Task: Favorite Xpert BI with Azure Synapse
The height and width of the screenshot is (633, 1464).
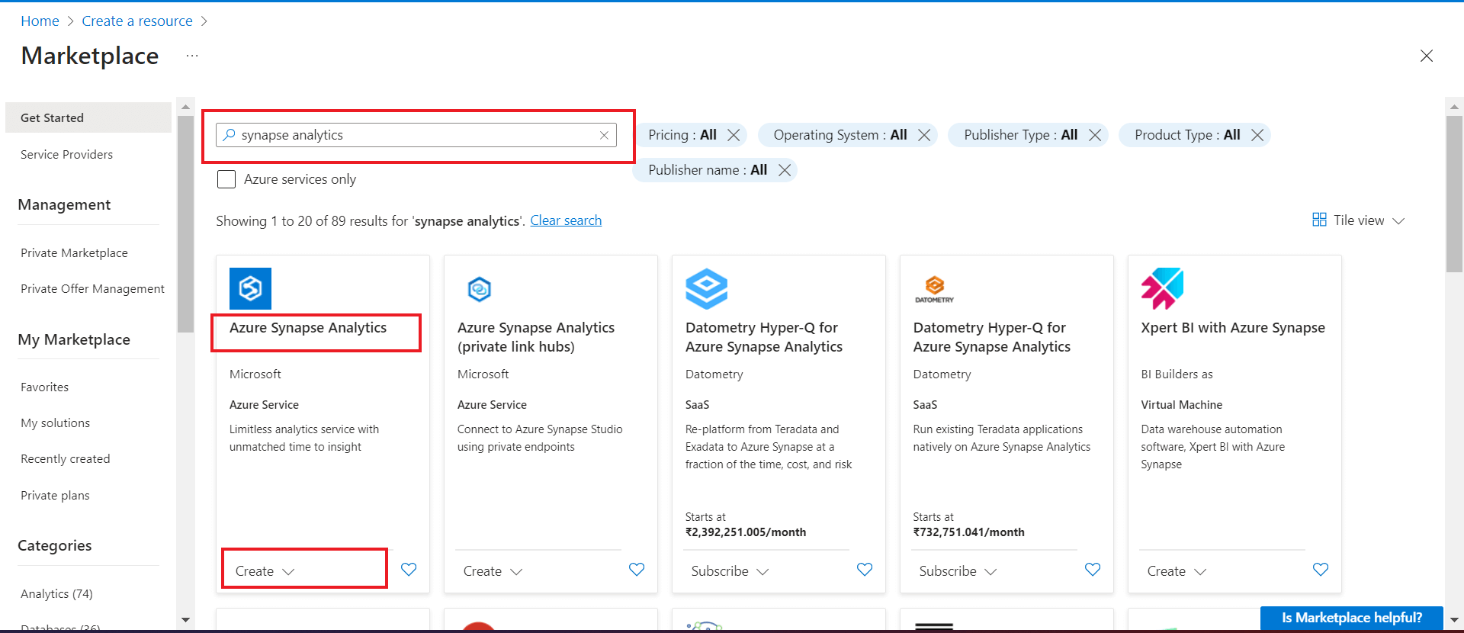Action: pyautogui.click(x=1321, y=570)
